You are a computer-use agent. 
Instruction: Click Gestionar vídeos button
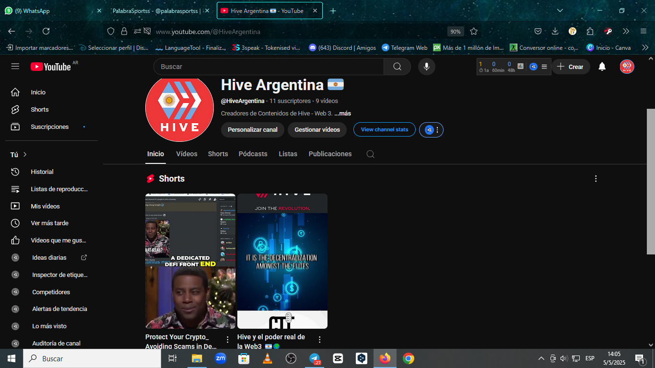[x=317, y=130]
